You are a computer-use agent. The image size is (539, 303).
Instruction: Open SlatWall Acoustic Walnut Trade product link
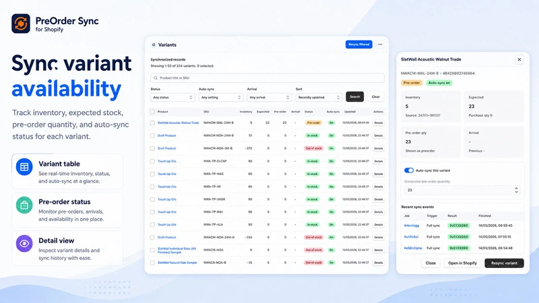point(178,123)
